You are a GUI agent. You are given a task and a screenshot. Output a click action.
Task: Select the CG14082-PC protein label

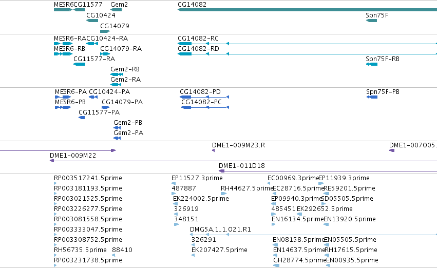[x=201, y=102]
